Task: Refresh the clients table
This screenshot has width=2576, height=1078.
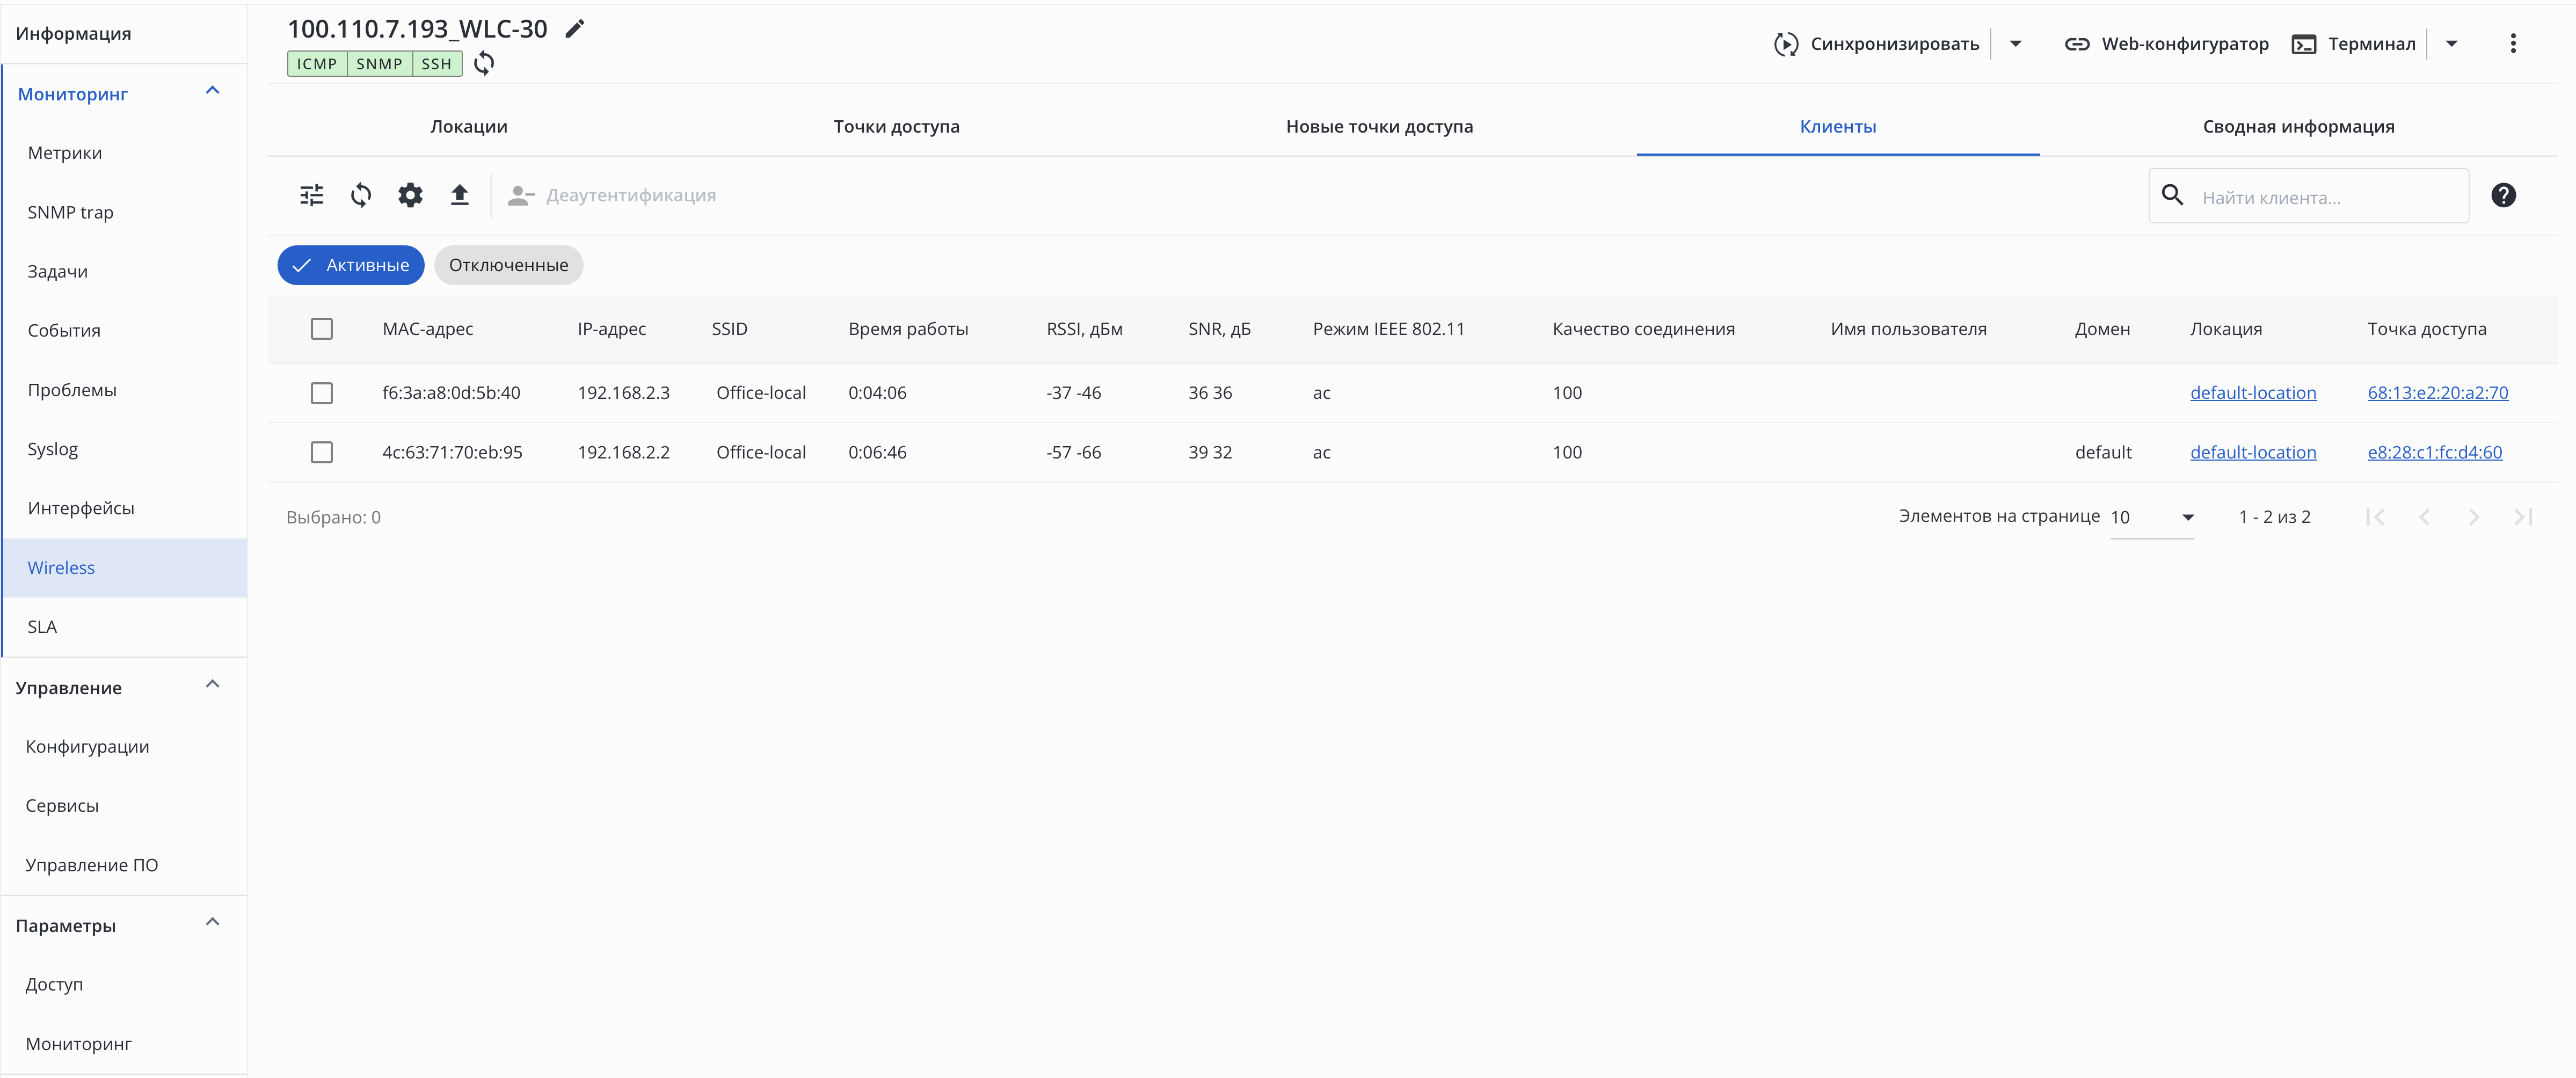Action: [x=361, y=195]
